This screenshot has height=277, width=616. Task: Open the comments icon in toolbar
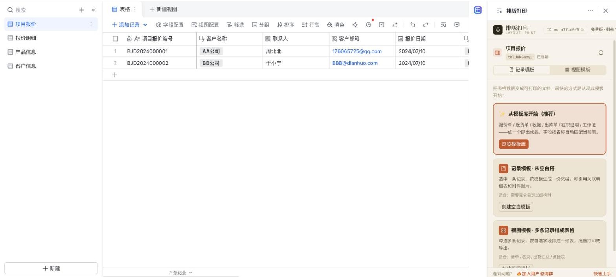click(457, 25)
